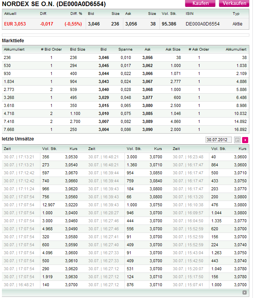This screenshot has width=260, height=298.
Task: Click the pink arrow next to the date
Action: tap(245, 140)
